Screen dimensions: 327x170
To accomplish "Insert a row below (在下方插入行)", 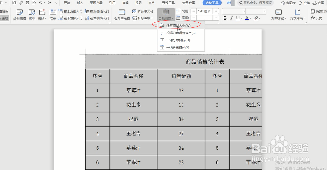I will (x=70, y=18).
